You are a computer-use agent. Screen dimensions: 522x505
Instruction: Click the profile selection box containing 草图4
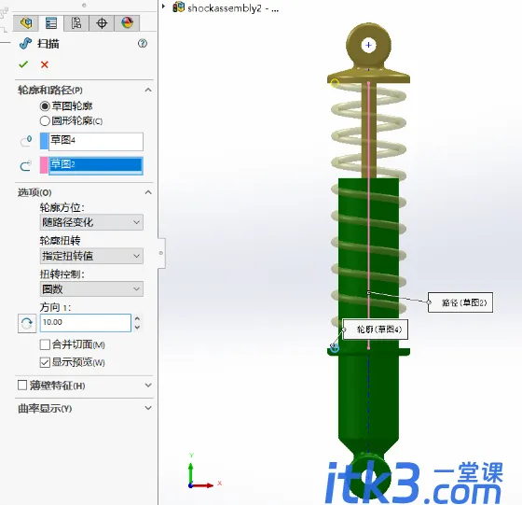tap(96, 141)
